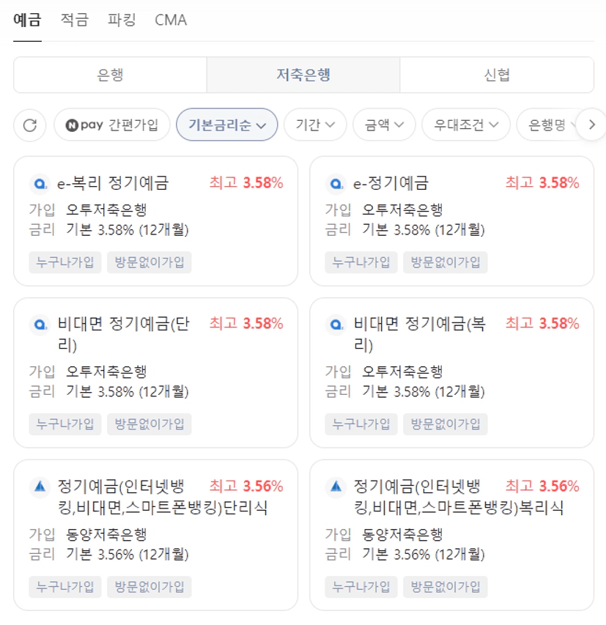Image resolution: width=606 pixels, height=625 pixels.
Task: Expand the 우대조건 filter dropdown
Action: coord(465,125)
